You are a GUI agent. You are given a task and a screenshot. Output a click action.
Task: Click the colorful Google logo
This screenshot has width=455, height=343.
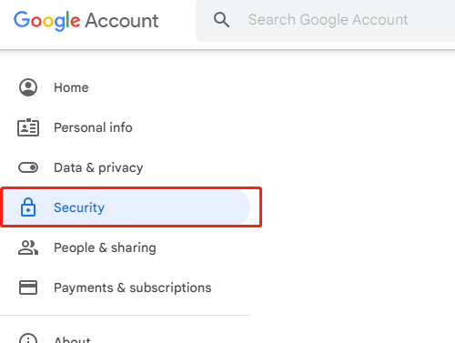[x=47, y=21]
